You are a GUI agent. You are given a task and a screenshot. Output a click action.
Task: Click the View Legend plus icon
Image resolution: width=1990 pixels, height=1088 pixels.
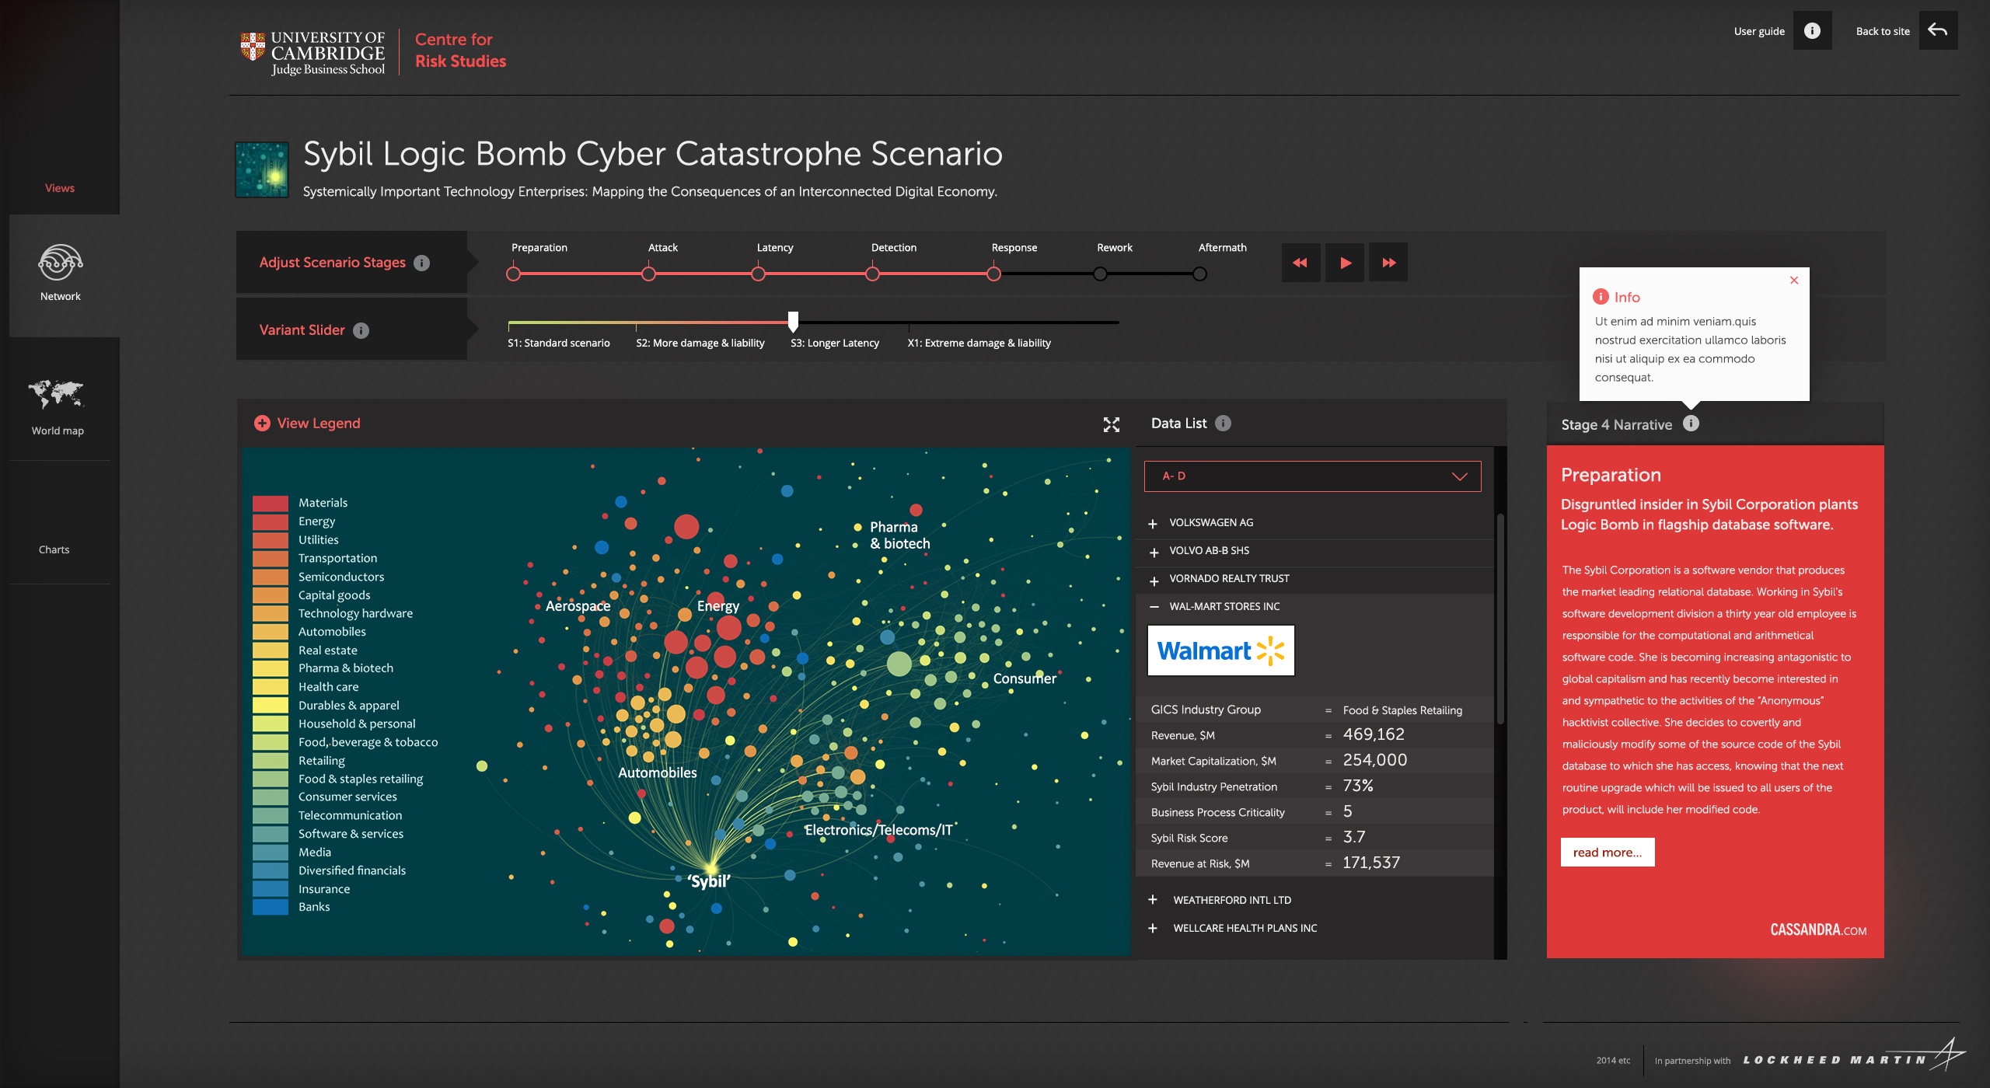pyautogui.click(x=262, y=423)
